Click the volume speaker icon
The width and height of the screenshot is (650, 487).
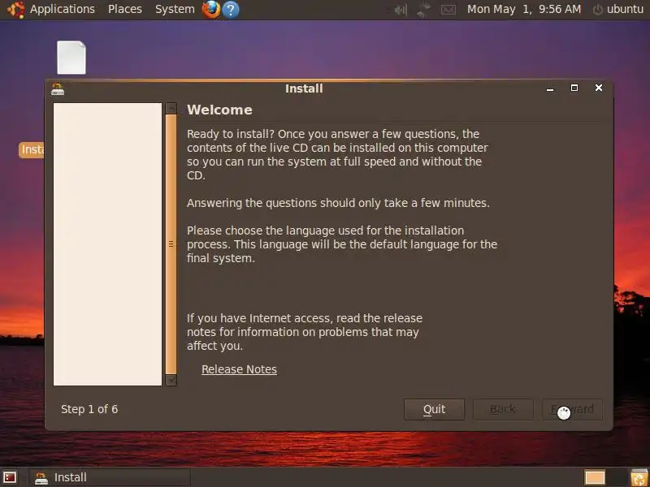click(x=401, y=10)
